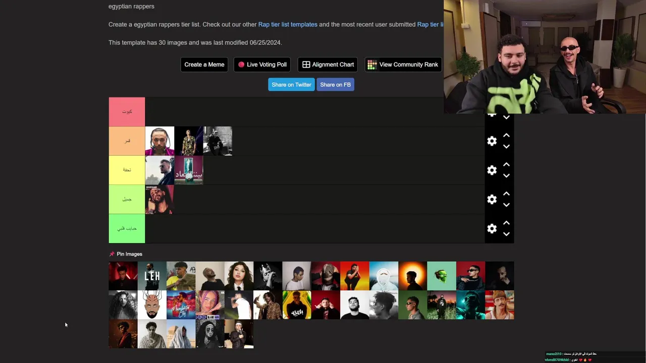
Task: Select the pink-haired girl thumbnail
Action: click(x=210, y=305)
